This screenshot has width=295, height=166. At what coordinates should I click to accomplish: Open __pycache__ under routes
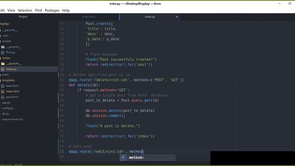coord(14,64)
